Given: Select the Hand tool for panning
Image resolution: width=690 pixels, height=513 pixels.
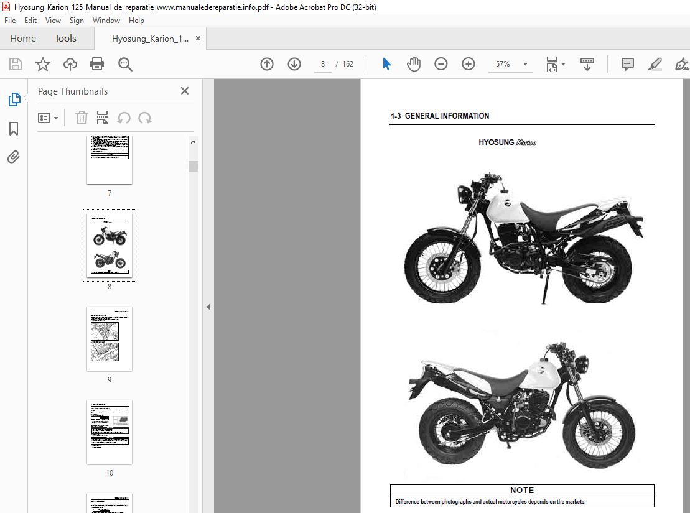Looking at the screenshot, I should [x=414, y=64].
